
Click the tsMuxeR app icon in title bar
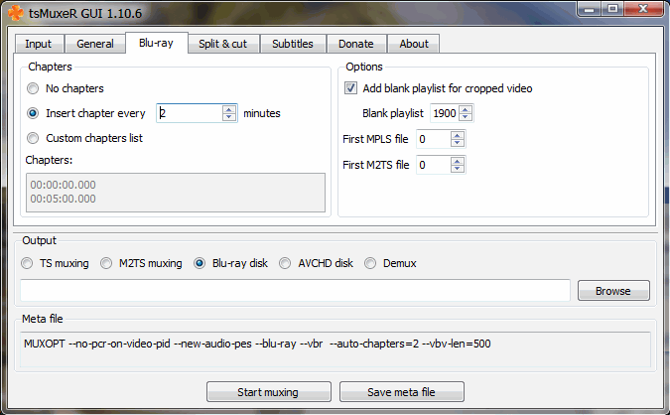[x=15, y=13]
